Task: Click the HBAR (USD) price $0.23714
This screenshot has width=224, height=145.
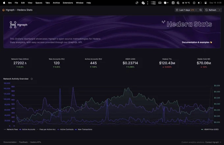Action: point(130,63)
